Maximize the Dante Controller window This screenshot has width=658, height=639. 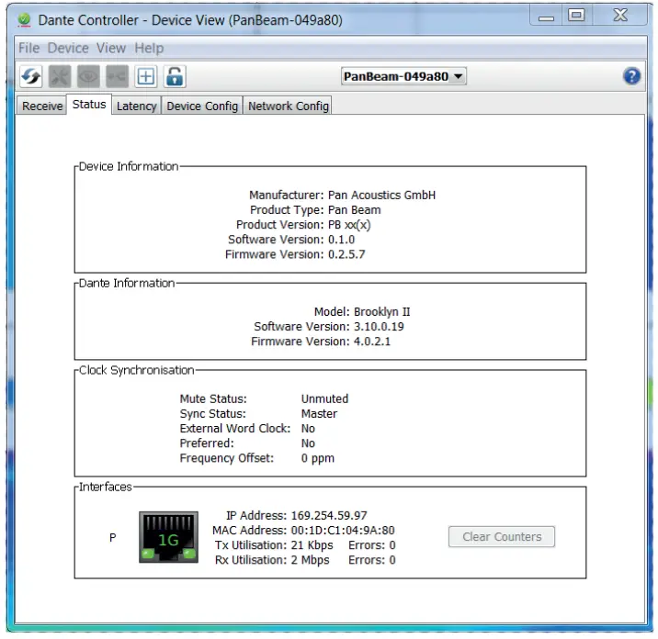tap(576, 16)
